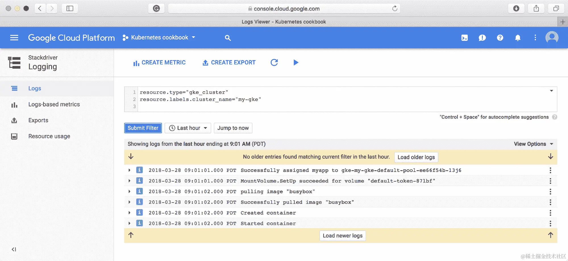Image resolution: width=568 pixels, height=261 pixels.
Task: Open the send feedback alert icon
Action: pos(482,38)
